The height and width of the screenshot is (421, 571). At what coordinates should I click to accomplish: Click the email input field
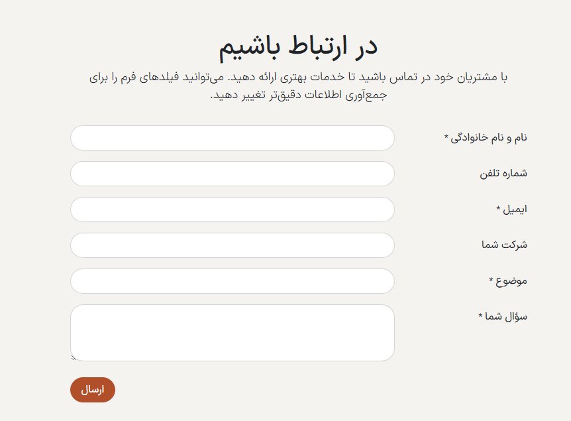click(x=232, y=210)
